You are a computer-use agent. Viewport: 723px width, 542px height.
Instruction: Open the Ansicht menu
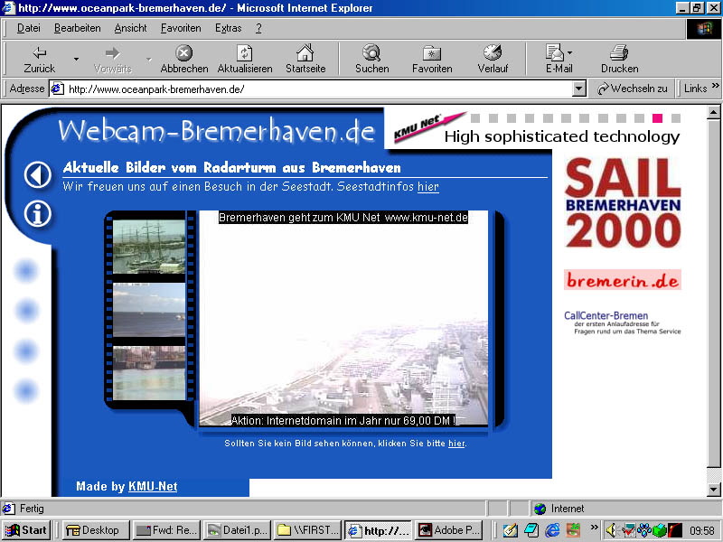click(130, 28)
